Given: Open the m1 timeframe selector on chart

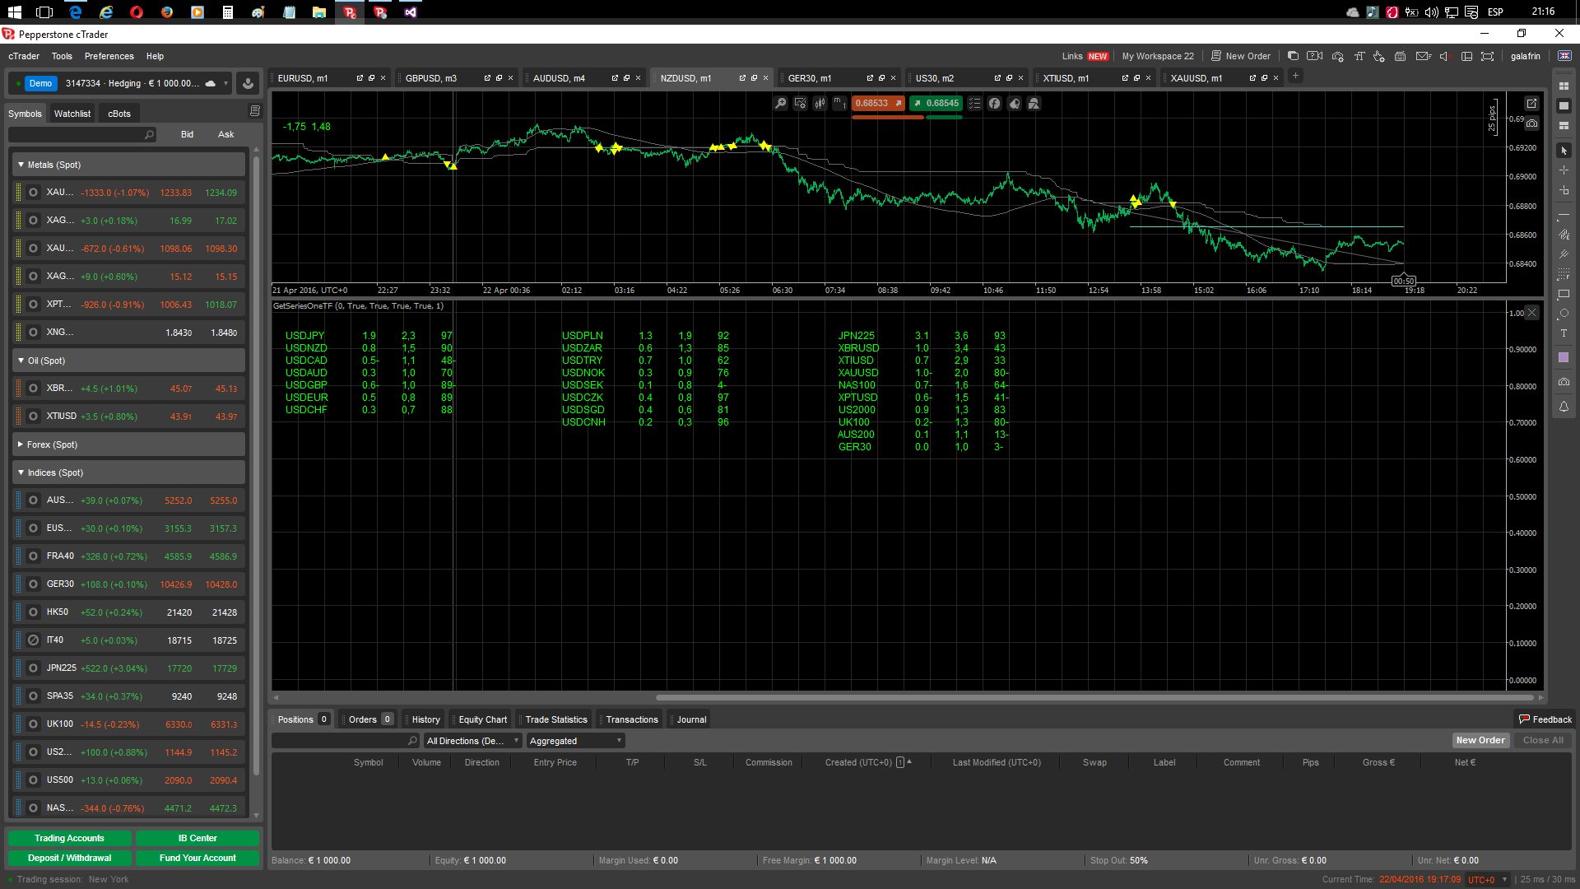Looking at the screenshot, I should [839, 103].
